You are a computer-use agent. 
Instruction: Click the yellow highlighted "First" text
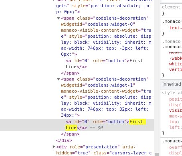click(136, 122)
